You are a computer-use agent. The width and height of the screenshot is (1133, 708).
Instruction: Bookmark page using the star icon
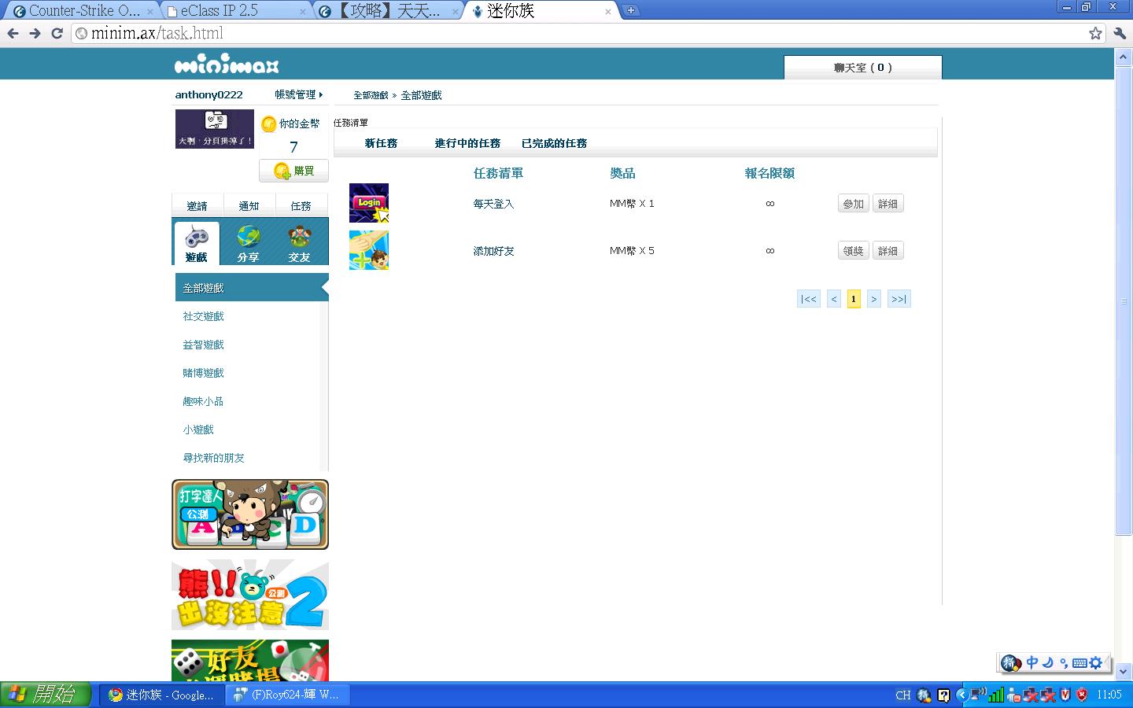click(x=1095, y=33)
